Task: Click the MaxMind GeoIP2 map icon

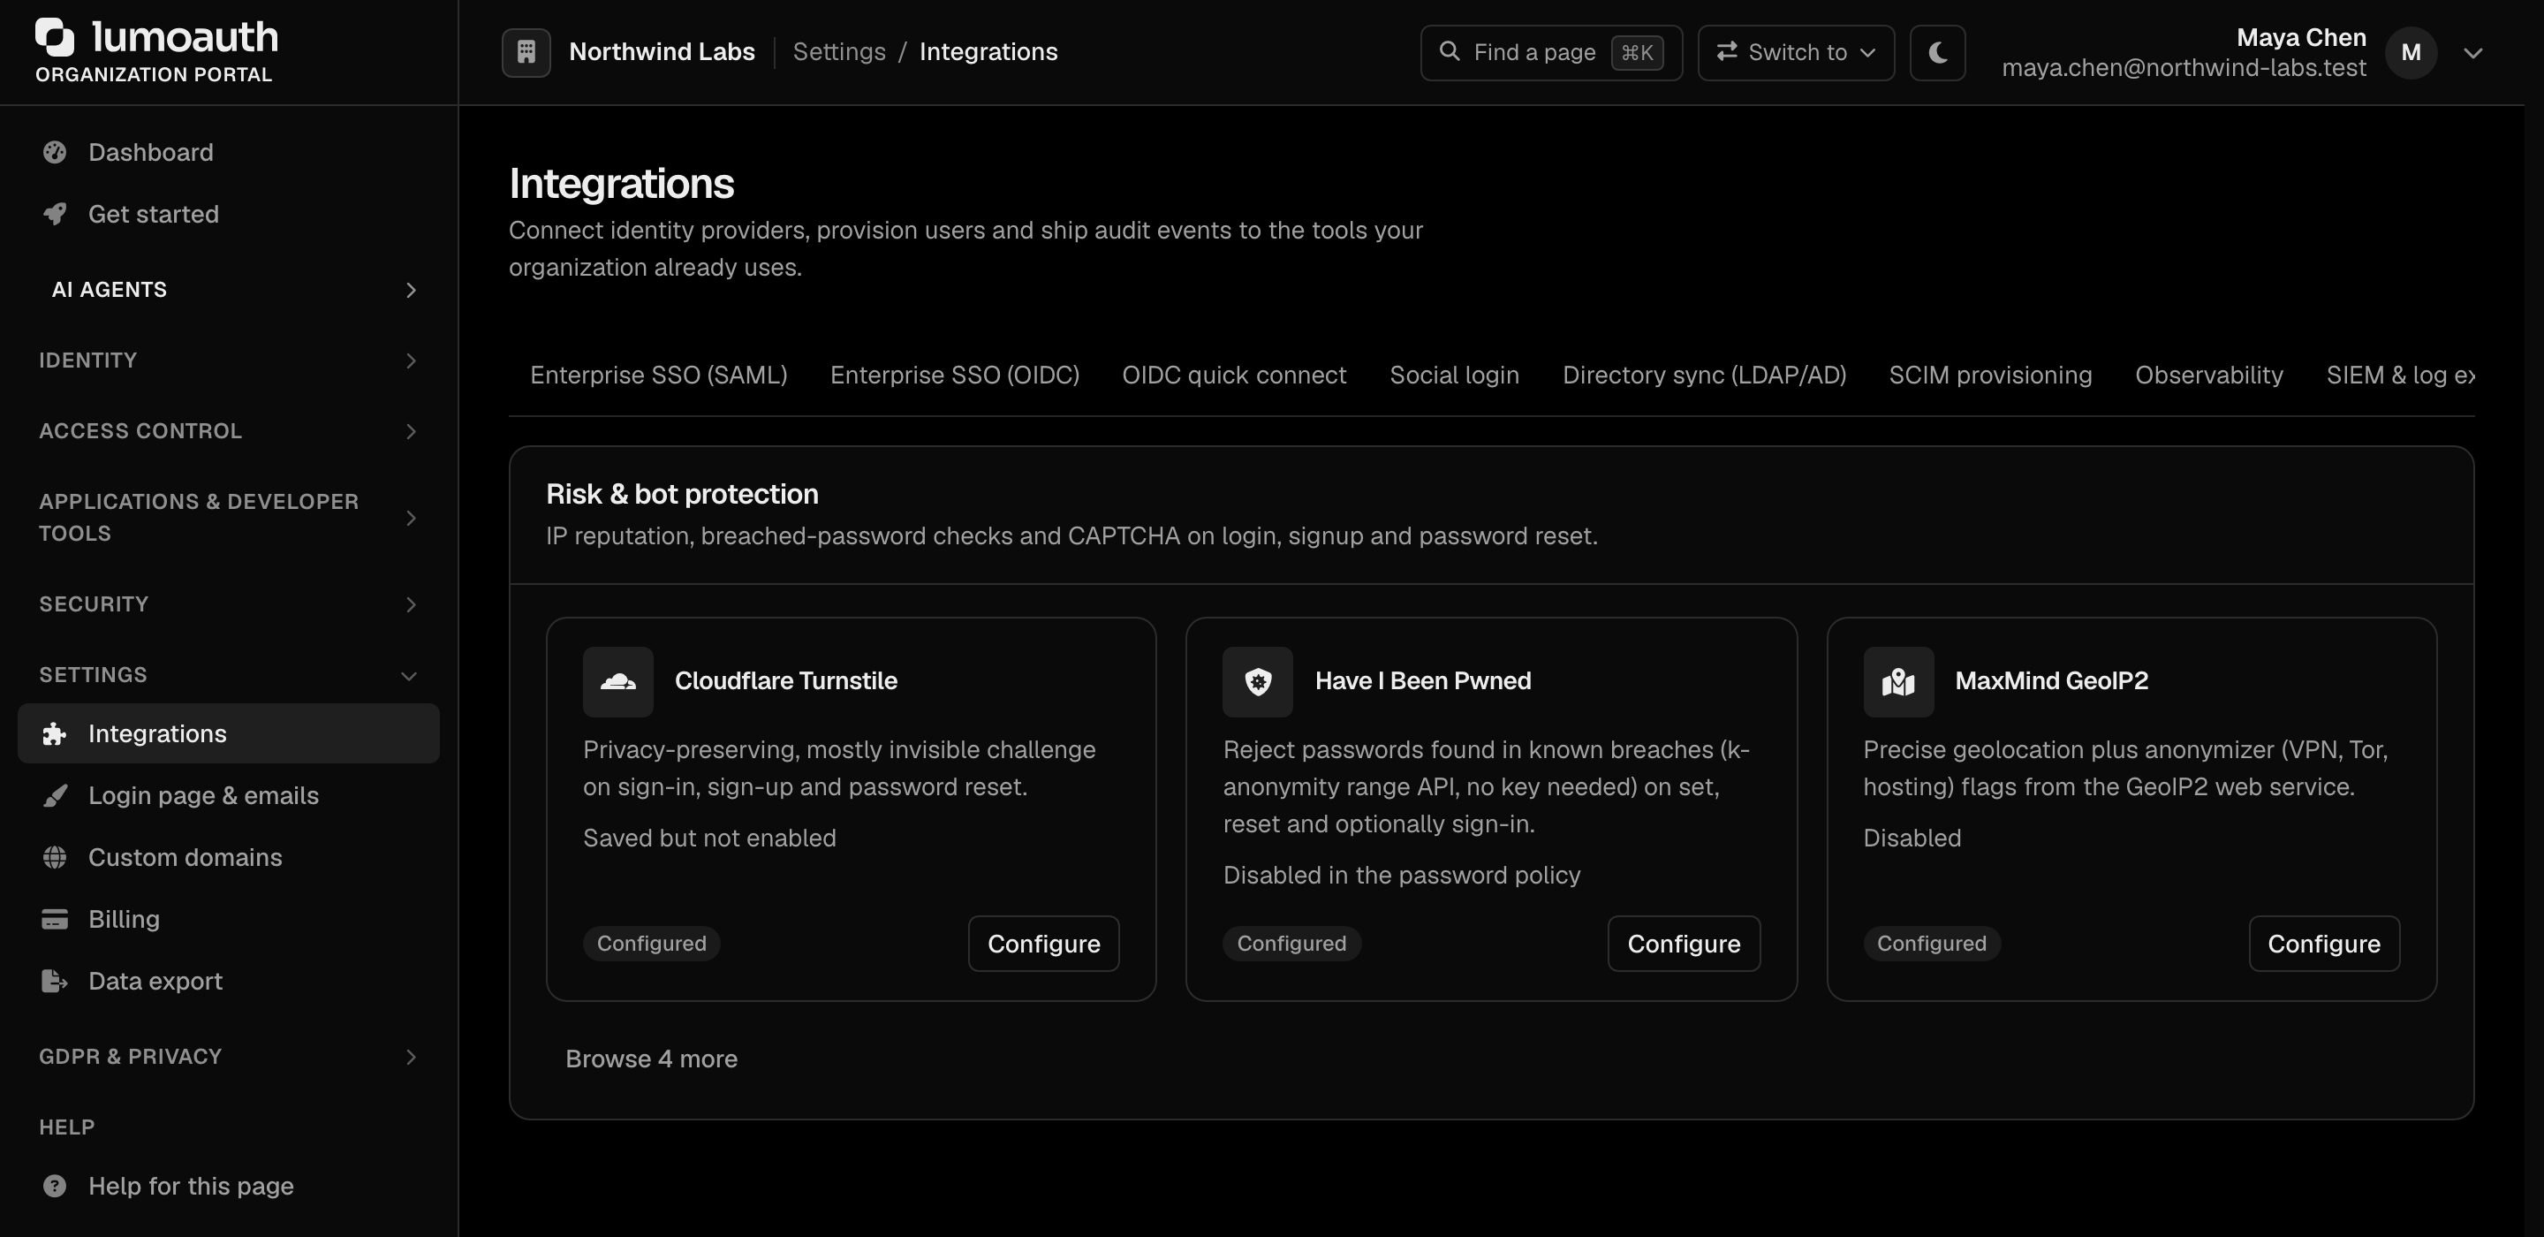Action: pyautogui.click(x=1898, y=682)
